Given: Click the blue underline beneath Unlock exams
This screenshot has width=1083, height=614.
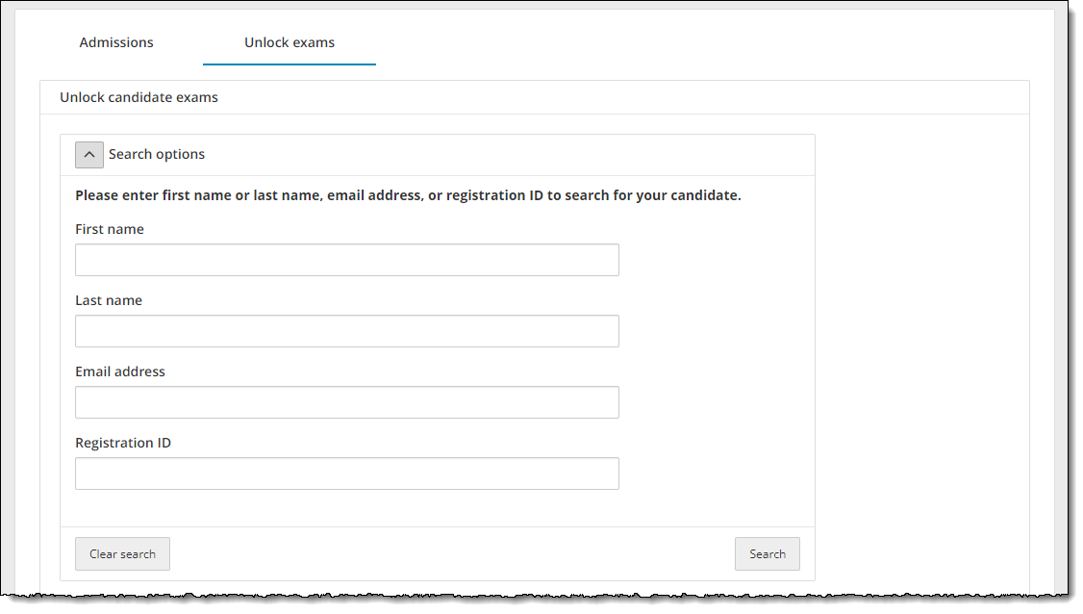Looking at the screenshot, I should click(x=290, y=64).
